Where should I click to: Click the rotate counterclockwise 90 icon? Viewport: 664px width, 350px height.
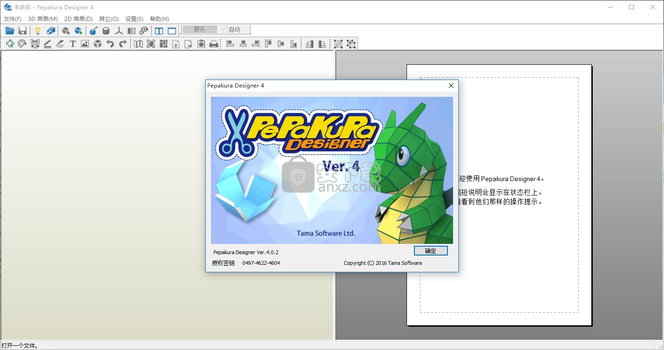[310, 44]
